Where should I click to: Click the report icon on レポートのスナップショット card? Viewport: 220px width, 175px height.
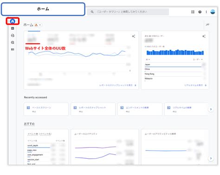[x=75, y=108]
